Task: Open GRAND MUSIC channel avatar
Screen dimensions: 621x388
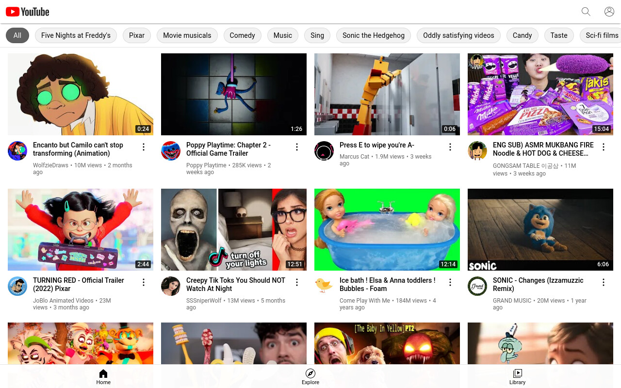Action: click(477, 286)
